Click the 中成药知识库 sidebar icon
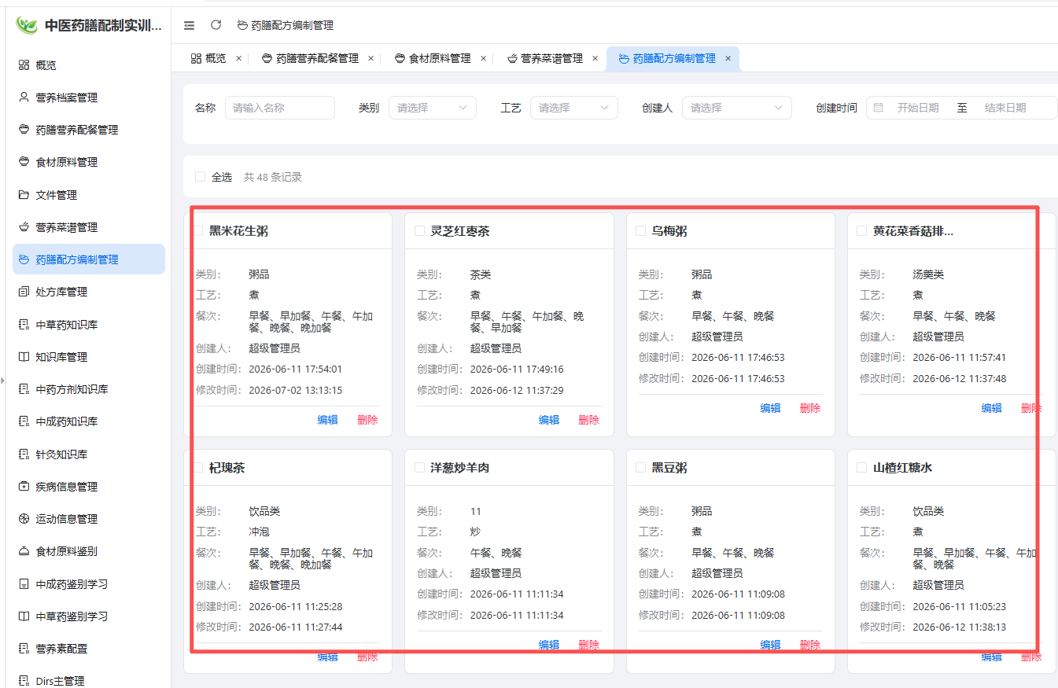 [24, 421]
